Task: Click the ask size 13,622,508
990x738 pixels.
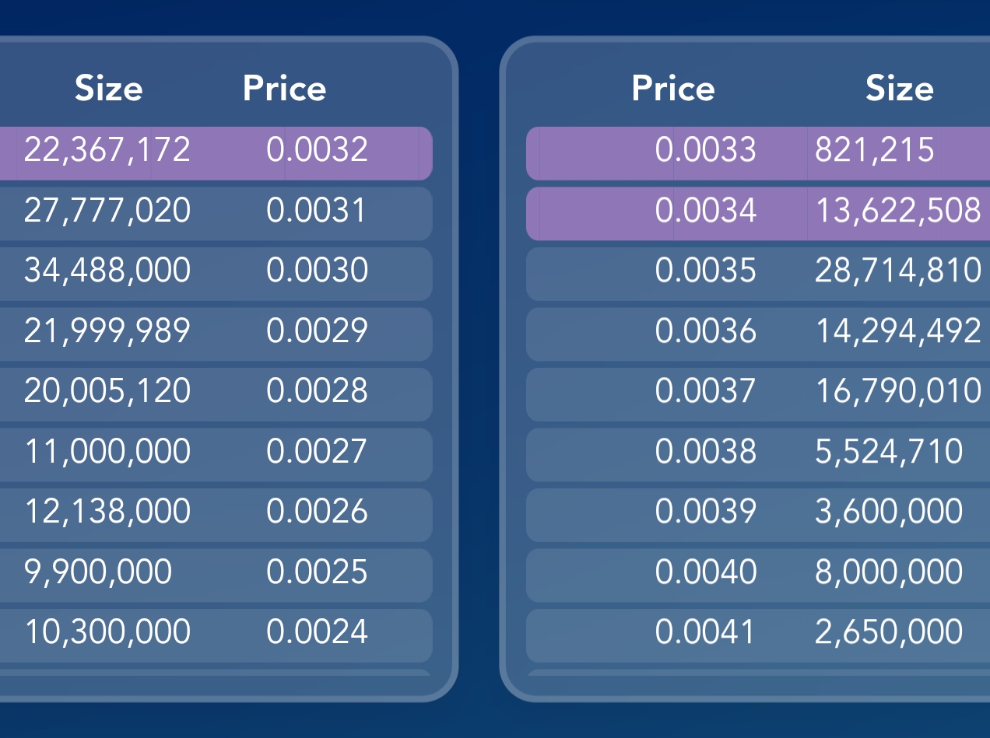Action: tap(898, 210)
